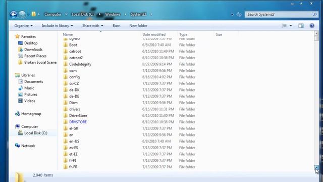
Task: Select Libraries in navigation pane
Action: (28, 75)
